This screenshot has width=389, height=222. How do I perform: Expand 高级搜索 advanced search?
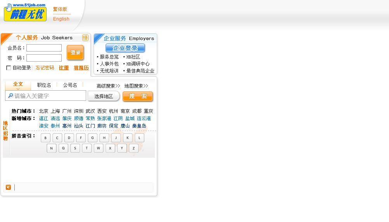[x=108, y=86]
